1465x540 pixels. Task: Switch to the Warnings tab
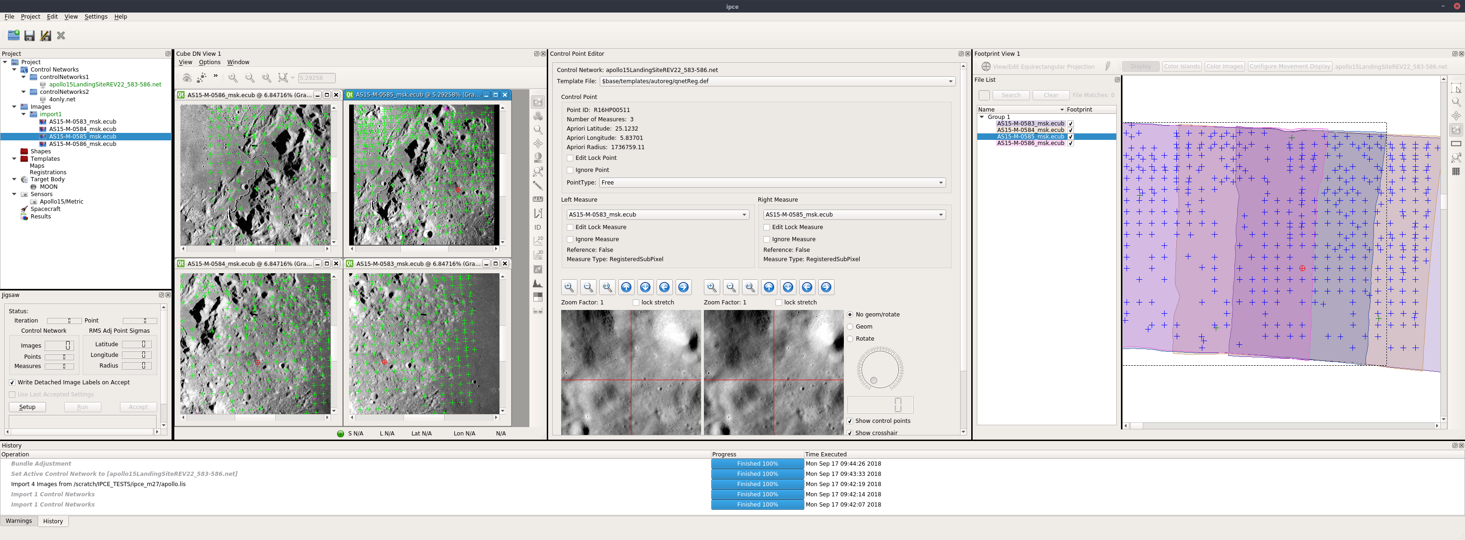click(19, 520)
